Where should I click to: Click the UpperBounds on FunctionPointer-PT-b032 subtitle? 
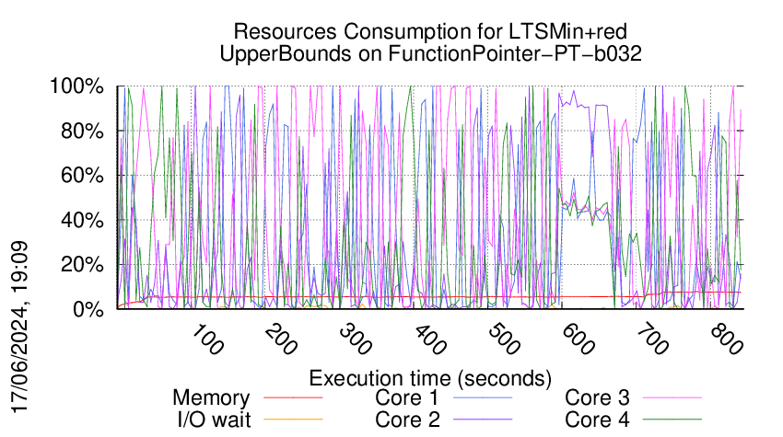click(430, 53)
